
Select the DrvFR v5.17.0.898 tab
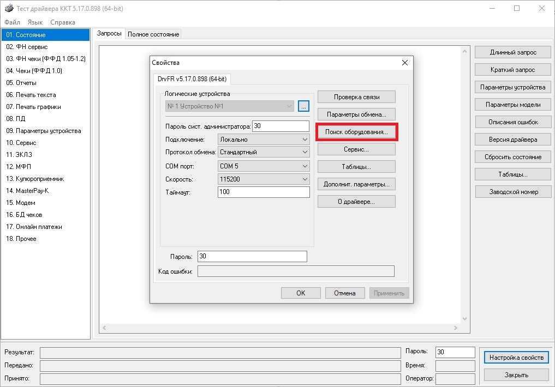click(x=192, y=79)
